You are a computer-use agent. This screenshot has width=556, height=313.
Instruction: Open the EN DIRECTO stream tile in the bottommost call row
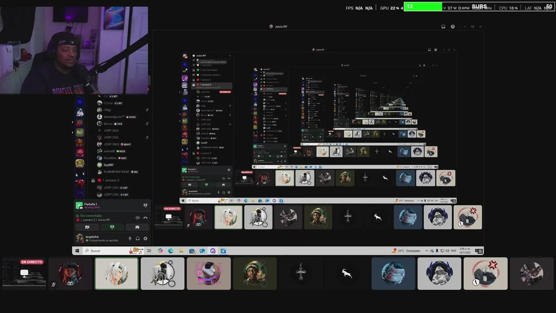(x=24, y=273)
